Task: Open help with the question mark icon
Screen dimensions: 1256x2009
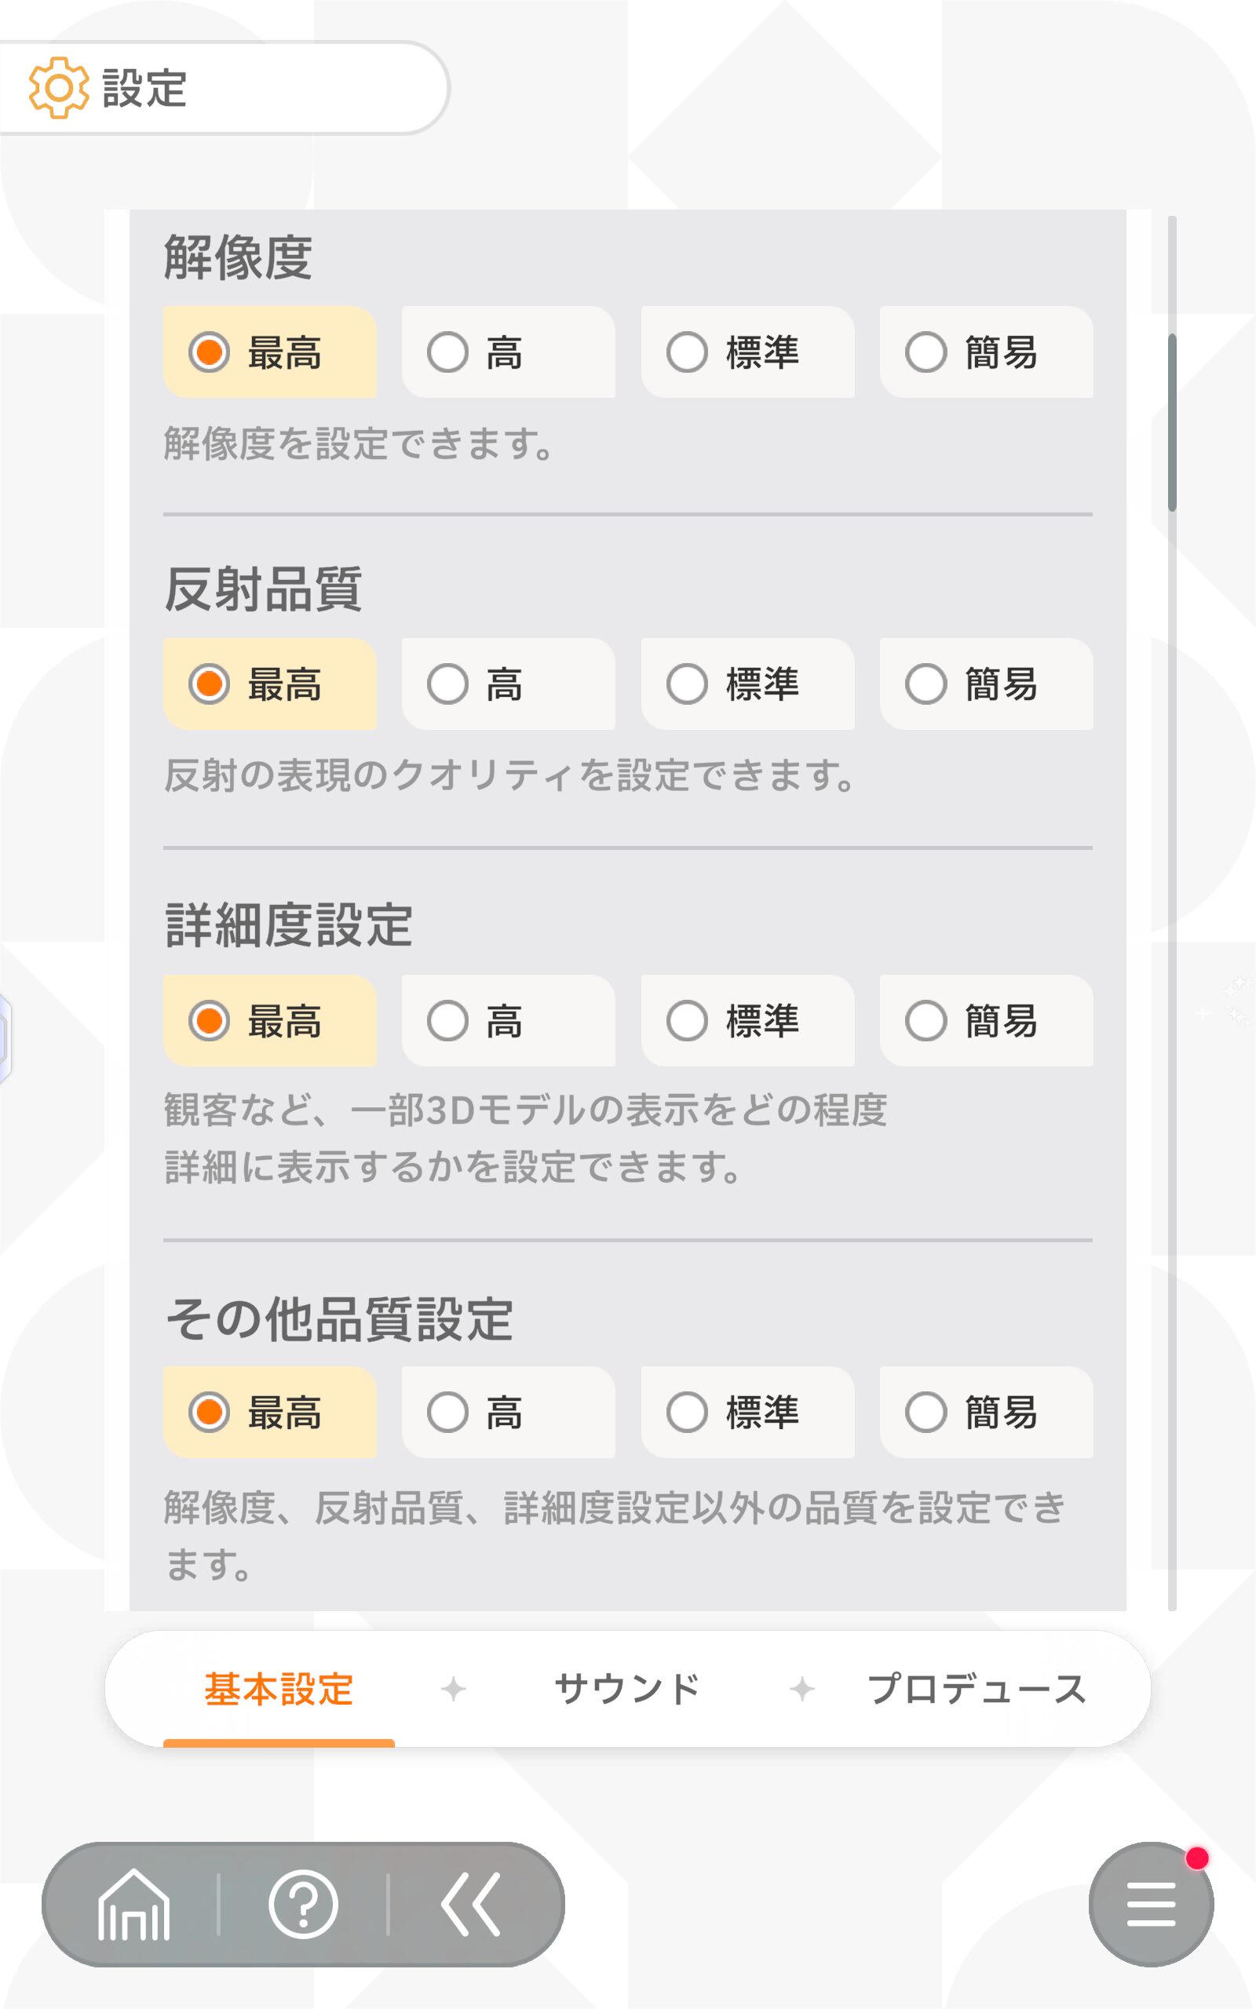Action: [303, 1905]
